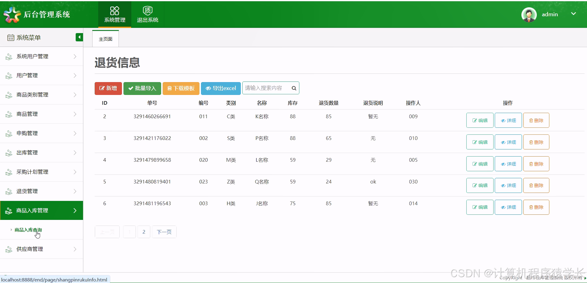587x283 pixels.
Task: Expand 供应商管理 menu chevron
Action: click(x=75, y=249)
